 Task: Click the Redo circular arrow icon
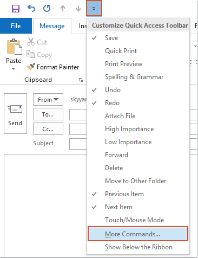coord(47,8)
